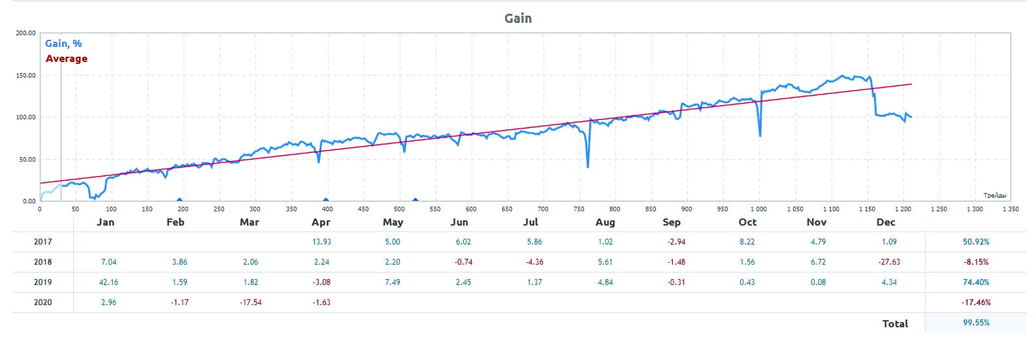
Task: Click the Dec column header
Action: [x=886, y=222]
